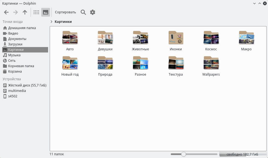Click the Точки входа section header

point(13,21)
